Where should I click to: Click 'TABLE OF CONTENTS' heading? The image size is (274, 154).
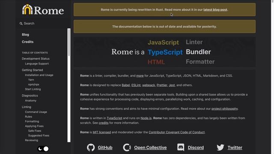[x=35, y=53]
